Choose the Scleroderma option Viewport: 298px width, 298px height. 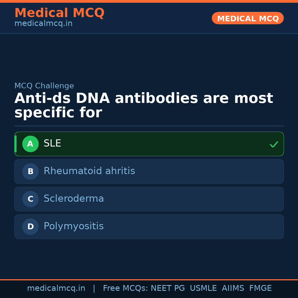tap(74, 199)
